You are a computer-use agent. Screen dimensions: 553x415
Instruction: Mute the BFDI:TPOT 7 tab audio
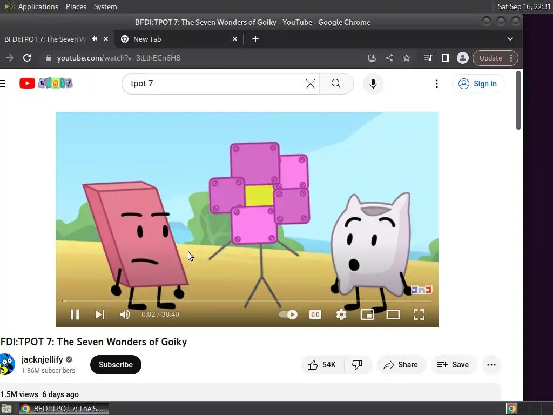[94, 39]
